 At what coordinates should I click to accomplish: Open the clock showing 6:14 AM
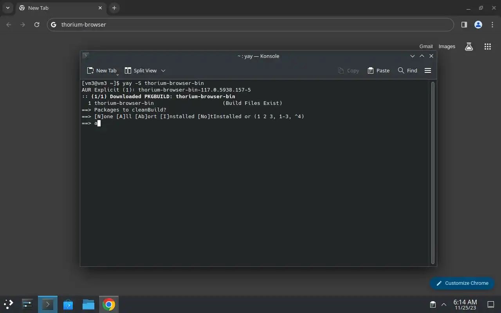[465, 304]
